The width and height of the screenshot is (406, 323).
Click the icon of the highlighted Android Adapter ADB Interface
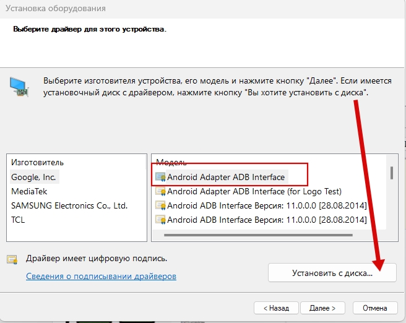(x=160, y=177)
